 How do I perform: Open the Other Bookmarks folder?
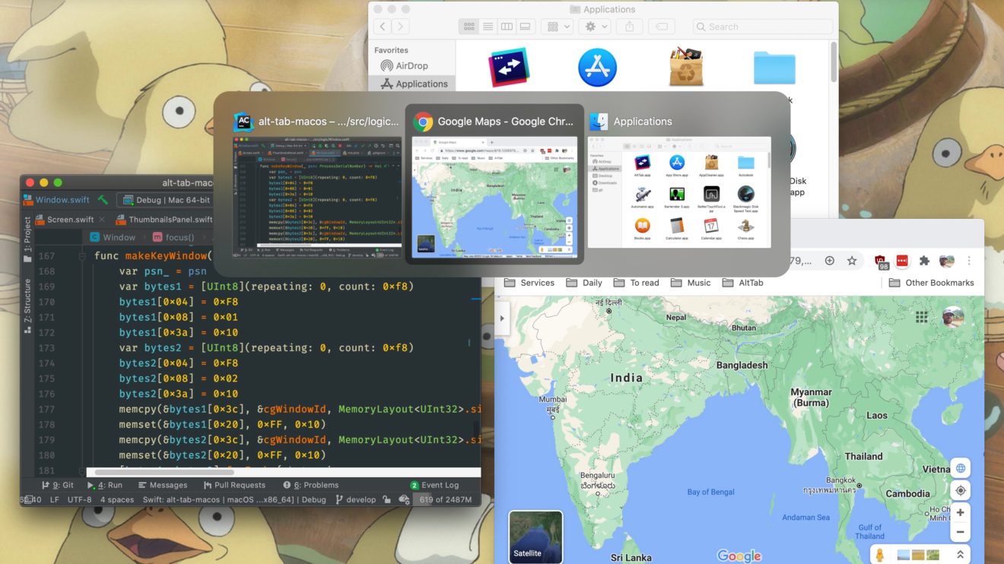[932, 283]
